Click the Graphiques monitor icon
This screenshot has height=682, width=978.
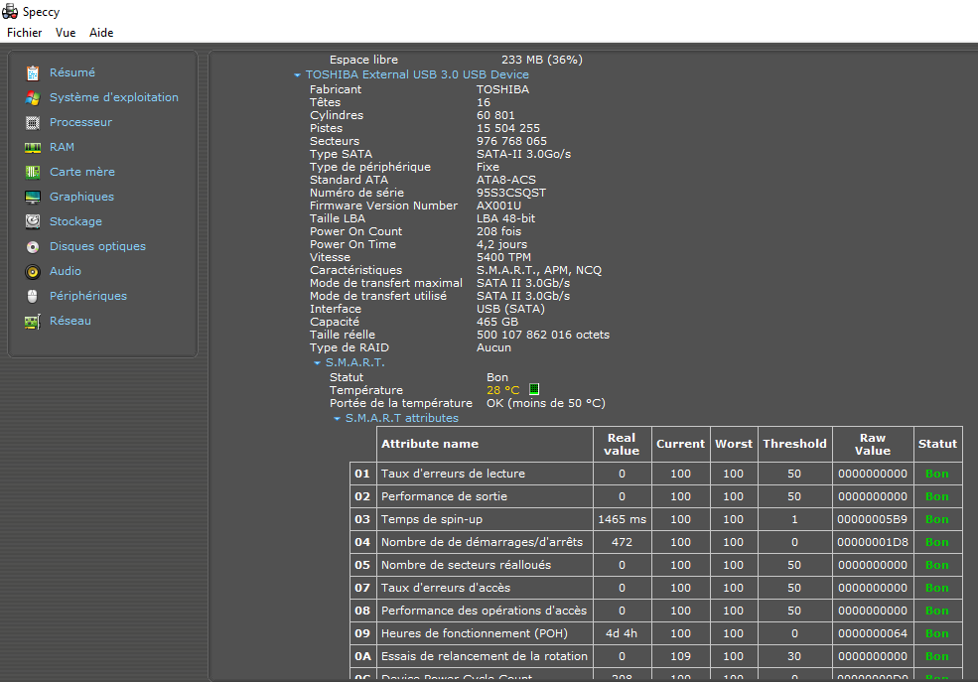click(x=33, y=197)
